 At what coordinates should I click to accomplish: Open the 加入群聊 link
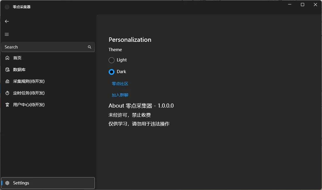click(x=120, y=95)
